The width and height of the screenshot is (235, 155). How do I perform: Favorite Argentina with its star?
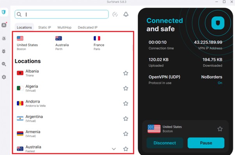(126, 119)
